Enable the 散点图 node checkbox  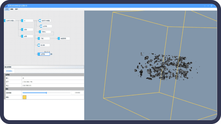(39, 45)
